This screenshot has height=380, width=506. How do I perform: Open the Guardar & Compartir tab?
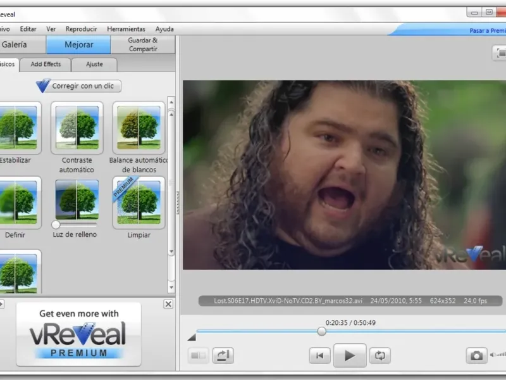143,44
